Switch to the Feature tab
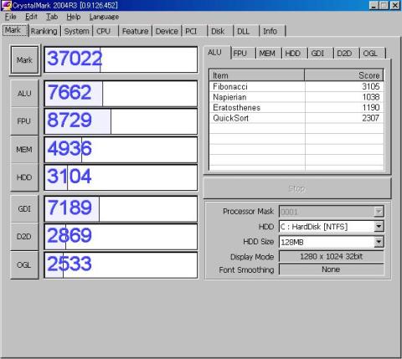Viewport: 402px width, 359px height. click(135, 31)
